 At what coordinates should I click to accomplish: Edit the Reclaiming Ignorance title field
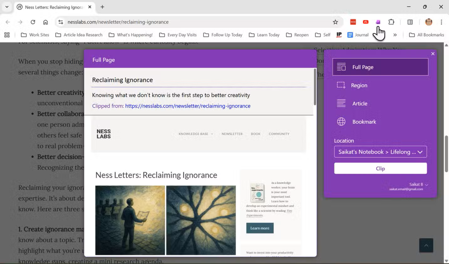tap(199, 80)
